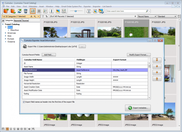182x132 pixels.
Task: Open the Metadata menu
Action: click(33, 6)
